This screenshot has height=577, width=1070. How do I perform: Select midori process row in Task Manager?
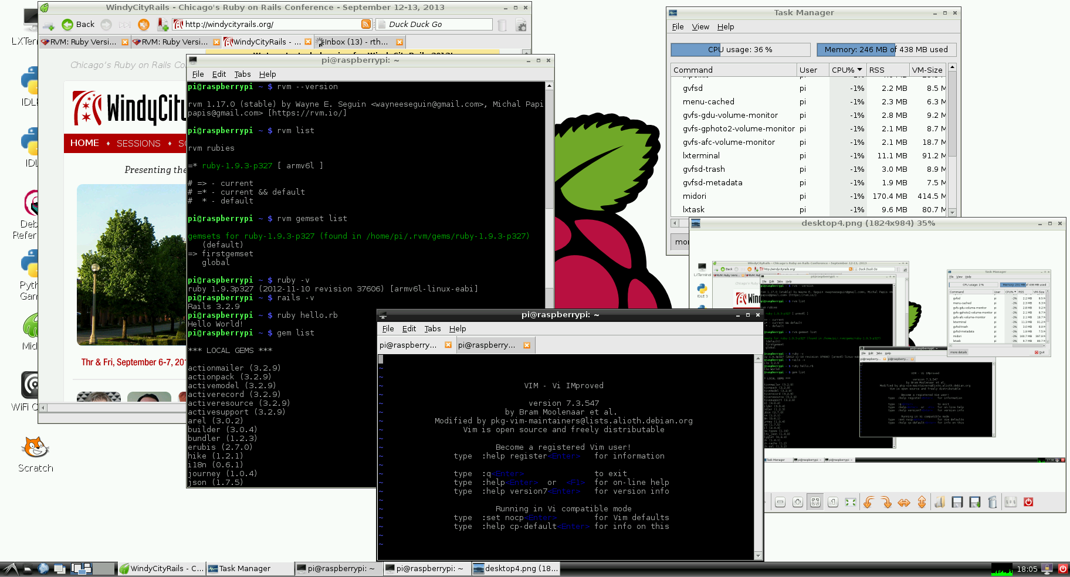pos(808,196)
